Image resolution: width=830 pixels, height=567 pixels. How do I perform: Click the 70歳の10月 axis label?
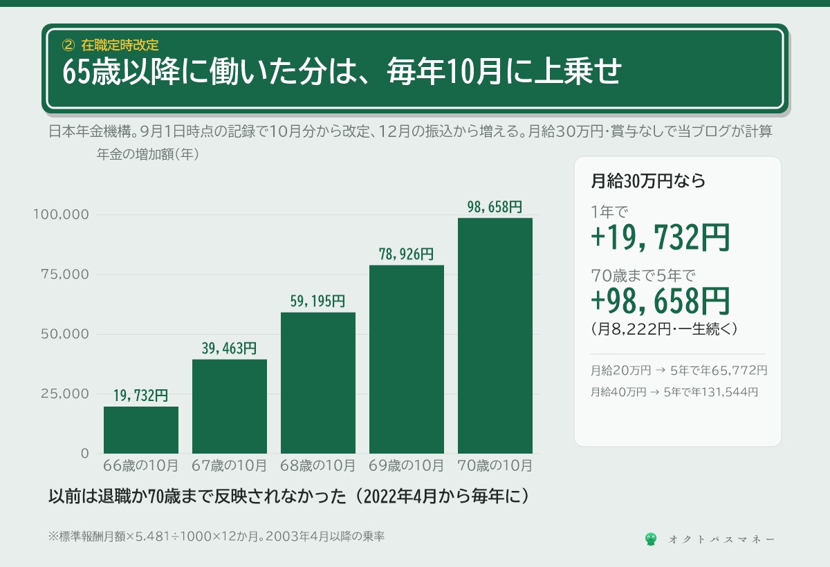click(x=495, y=465)
